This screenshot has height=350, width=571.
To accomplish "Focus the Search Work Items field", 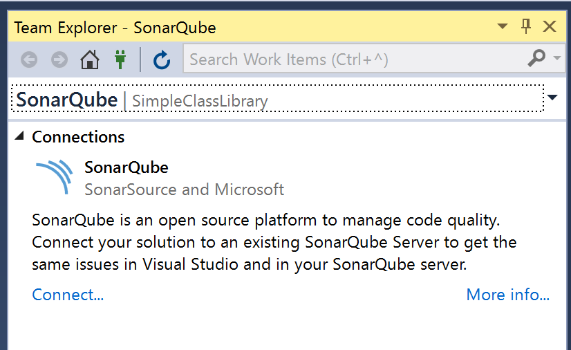I will [357, 59].
